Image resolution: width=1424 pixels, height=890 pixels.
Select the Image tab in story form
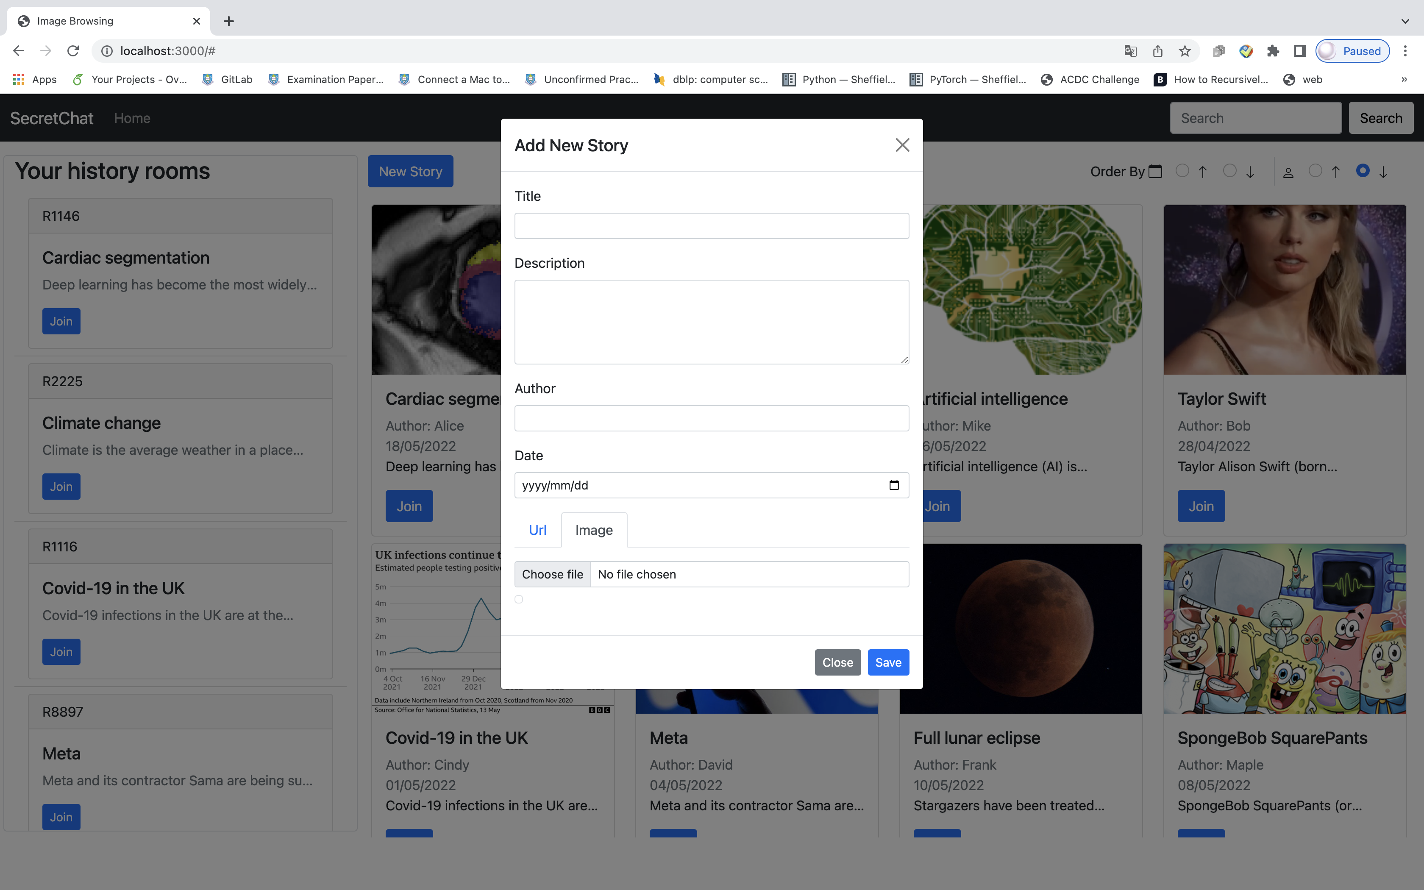click(x=594, y=529)
